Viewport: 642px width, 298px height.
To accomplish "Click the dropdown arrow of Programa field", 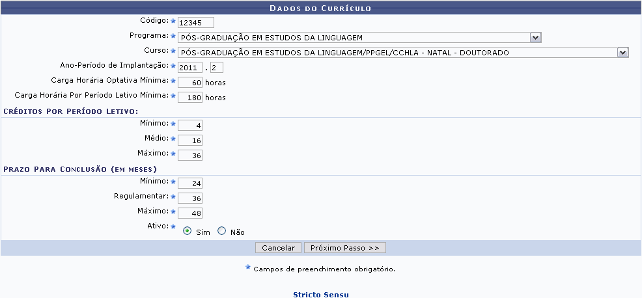I will 535,37.
